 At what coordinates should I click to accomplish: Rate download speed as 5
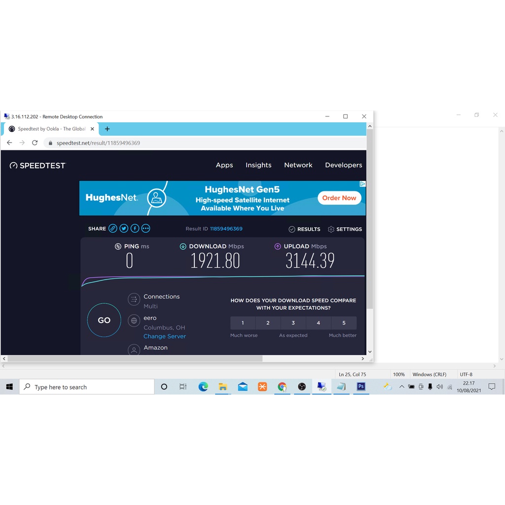tap(344, 323)
